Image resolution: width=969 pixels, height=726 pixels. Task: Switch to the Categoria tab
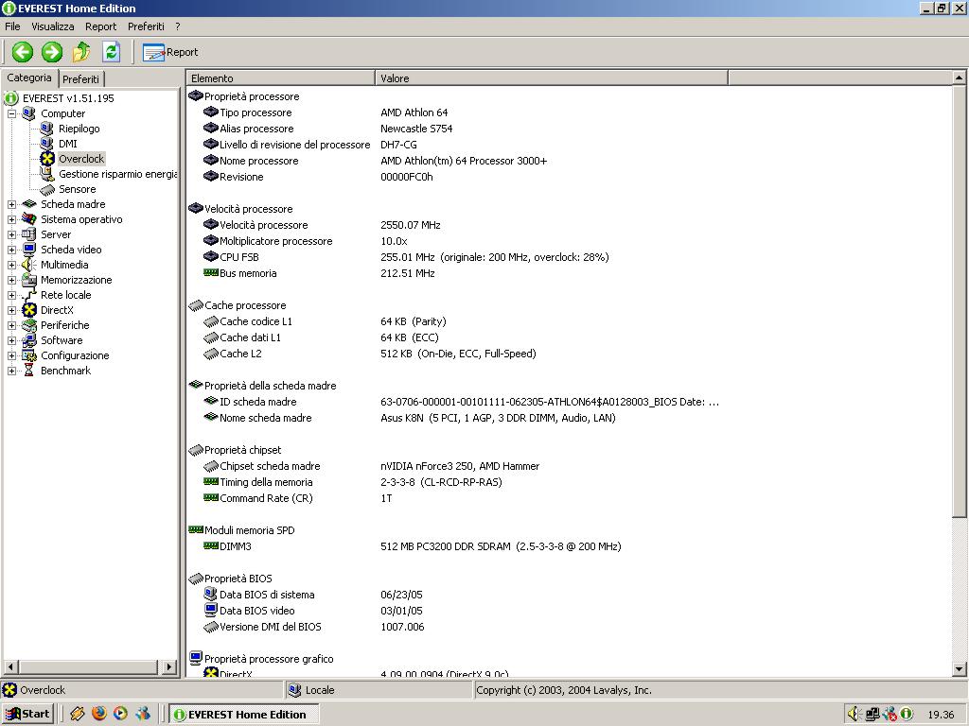29,78
